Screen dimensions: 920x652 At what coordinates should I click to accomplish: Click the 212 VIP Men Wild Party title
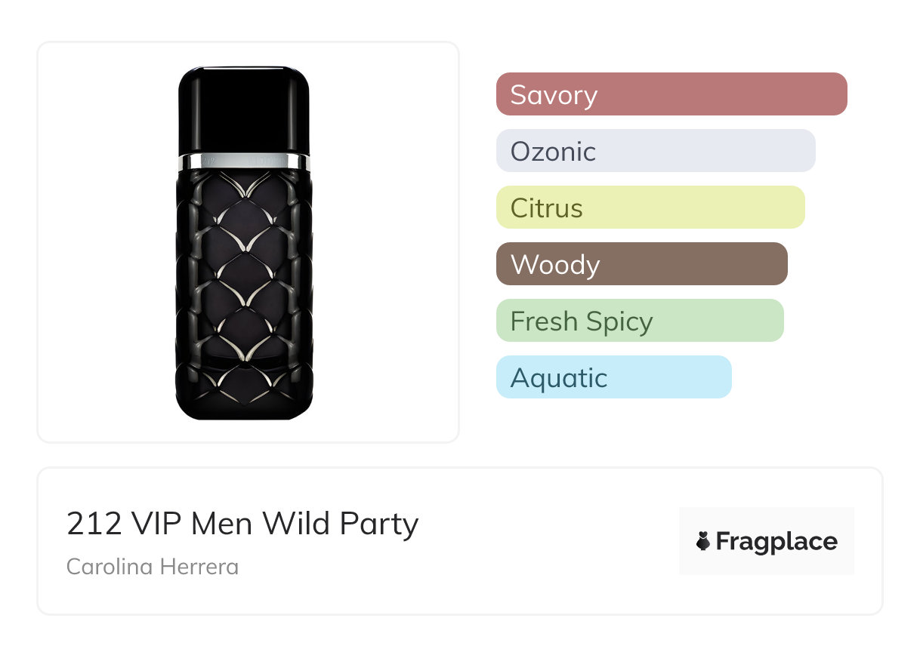242,523
